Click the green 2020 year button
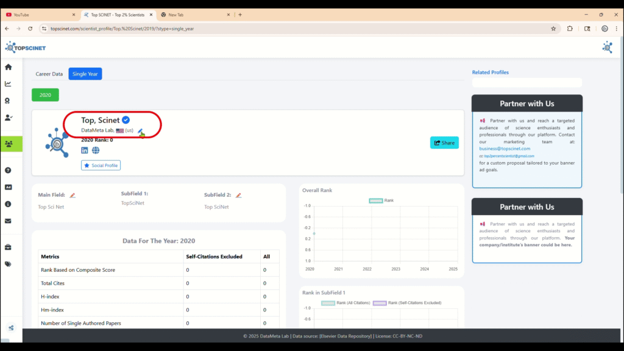The height and width of the screenshot is (351, 624). (45, 94)
